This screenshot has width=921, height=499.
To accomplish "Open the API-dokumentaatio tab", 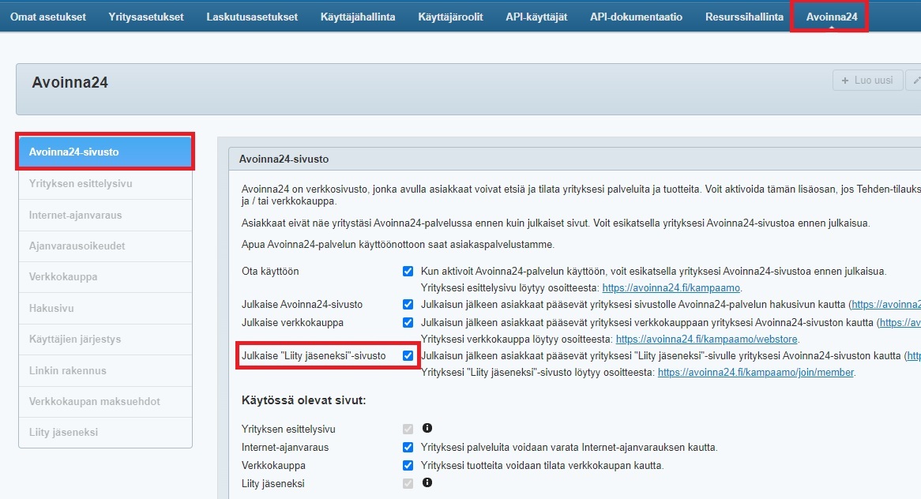I will coord(636,17).
